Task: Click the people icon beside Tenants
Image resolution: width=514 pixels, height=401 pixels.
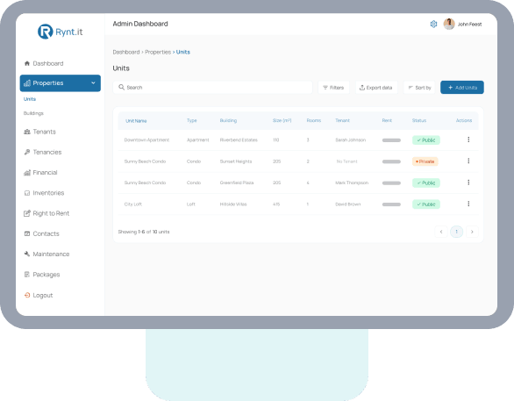Action: (x=27, y=132)
